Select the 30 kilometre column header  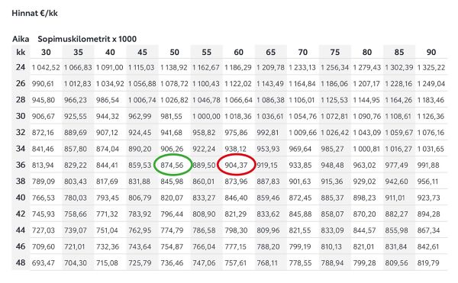point(46,52)
